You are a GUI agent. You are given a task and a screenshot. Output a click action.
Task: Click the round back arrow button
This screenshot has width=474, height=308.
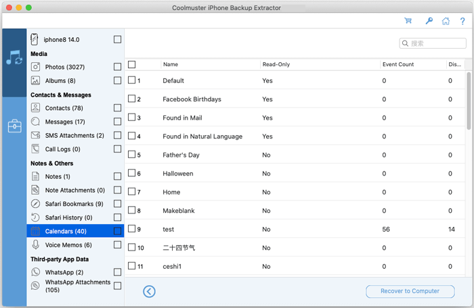point(149,291)
